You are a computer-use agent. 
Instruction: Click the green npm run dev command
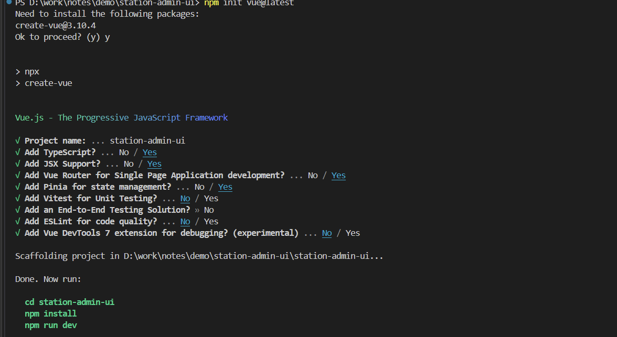[x=51, y=325]
